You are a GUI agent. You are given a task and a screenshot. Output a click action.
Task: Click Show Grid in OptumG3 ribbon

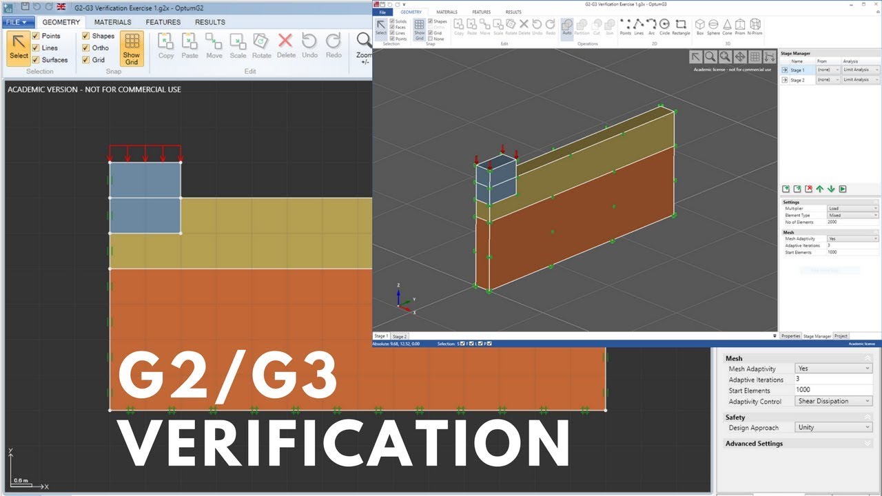coord(420,28)
